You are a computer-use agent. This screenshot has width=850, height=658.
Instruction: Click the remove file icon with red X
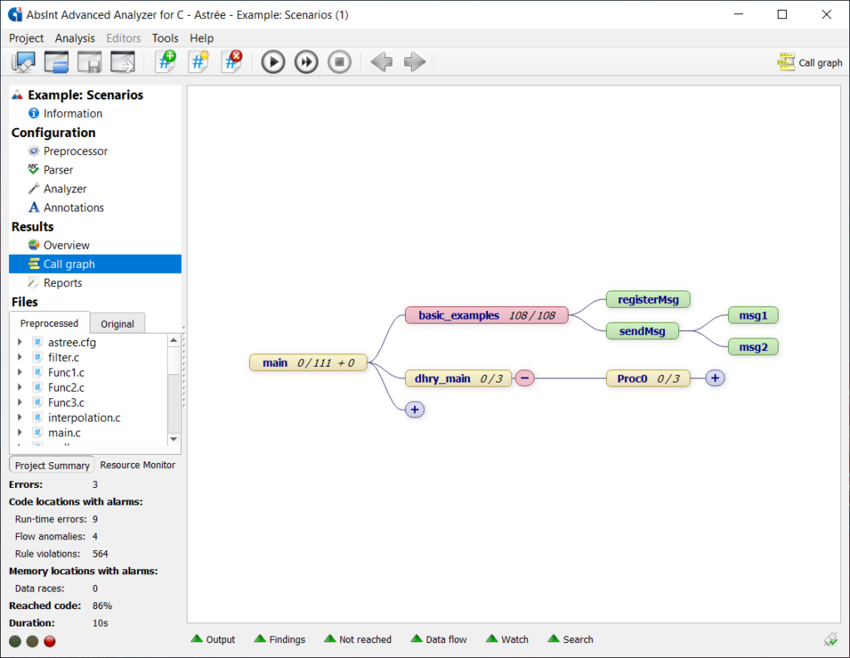232,61
